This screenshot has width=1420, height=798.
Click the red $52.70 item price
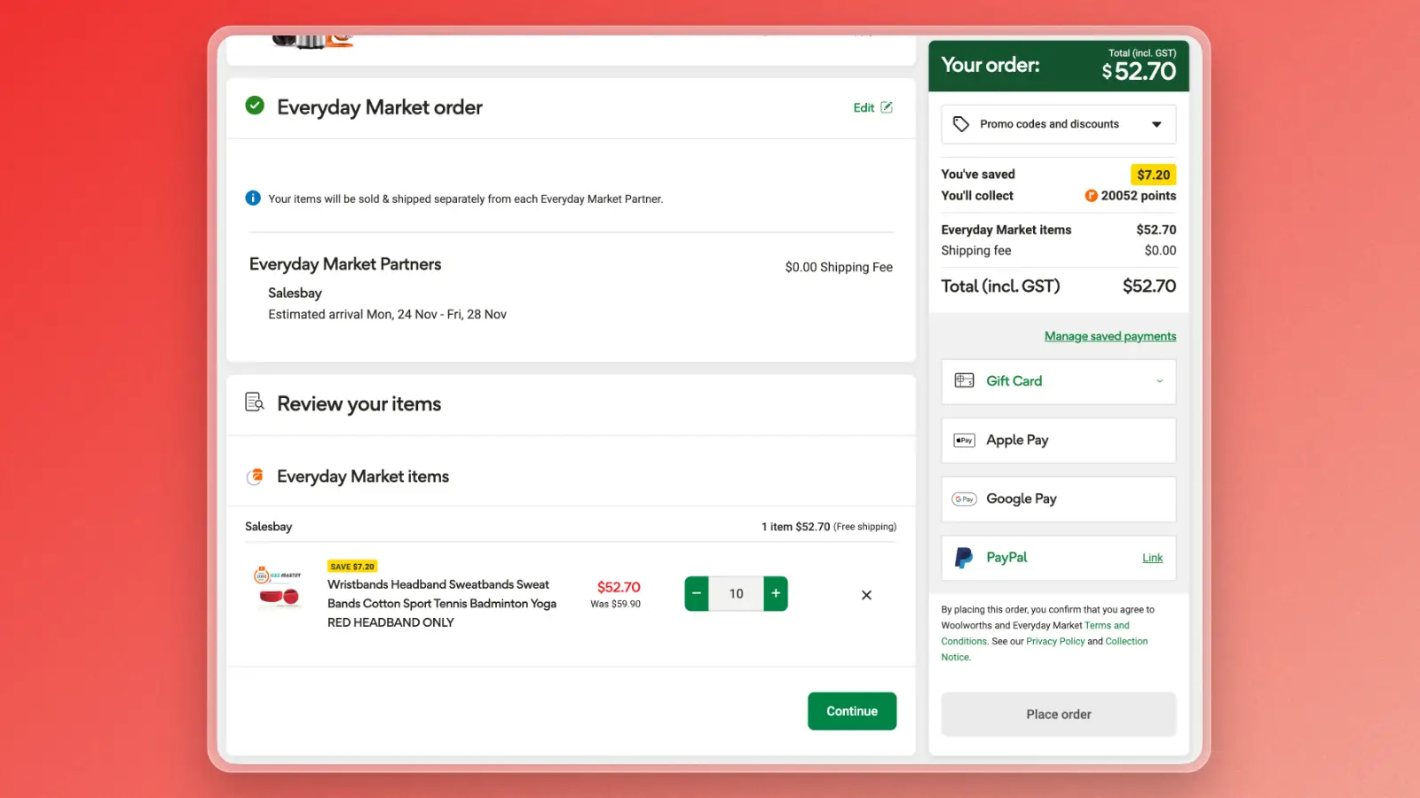619,587
